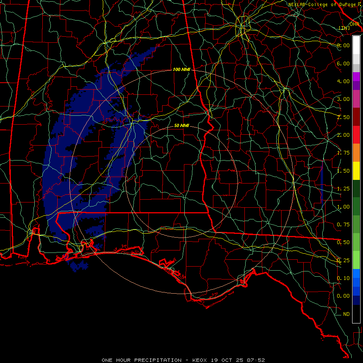
Task: Click the 0.10 legend value
Action: [x=343, y=278]
